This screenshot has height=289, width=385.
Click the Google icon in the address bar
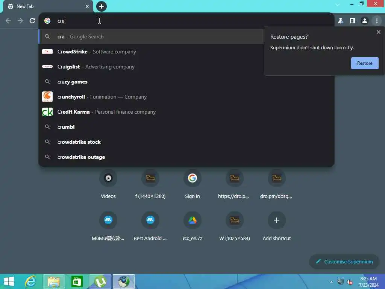pyautogui.click(x=47, y=21)
